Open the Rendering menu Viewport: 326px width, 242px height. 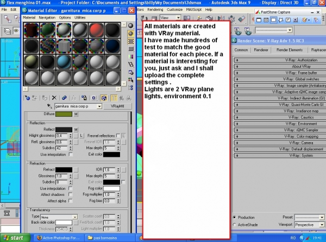[155, 10]
